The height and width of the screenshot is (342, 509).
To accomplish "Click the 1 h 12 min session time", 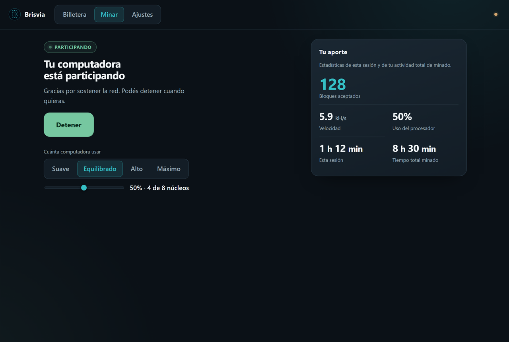I will pyautogui.click(x=341, y=149).
